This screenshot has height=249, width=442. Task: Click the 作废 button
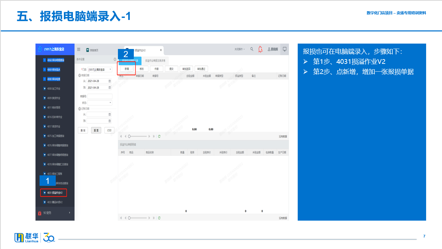tap(156, 69)
